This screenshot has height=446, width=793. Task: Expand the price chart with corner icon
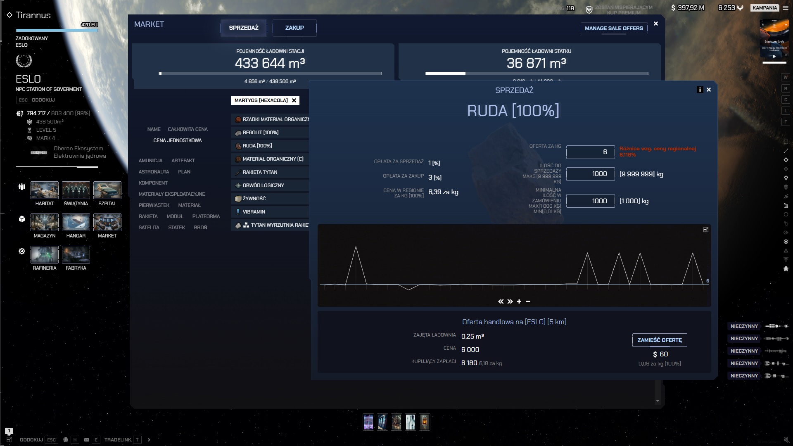705,230
